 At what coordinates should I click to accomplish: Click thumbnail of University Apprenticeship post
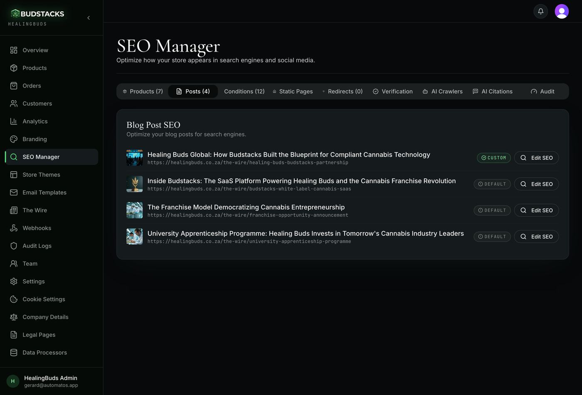coord(135,237)
